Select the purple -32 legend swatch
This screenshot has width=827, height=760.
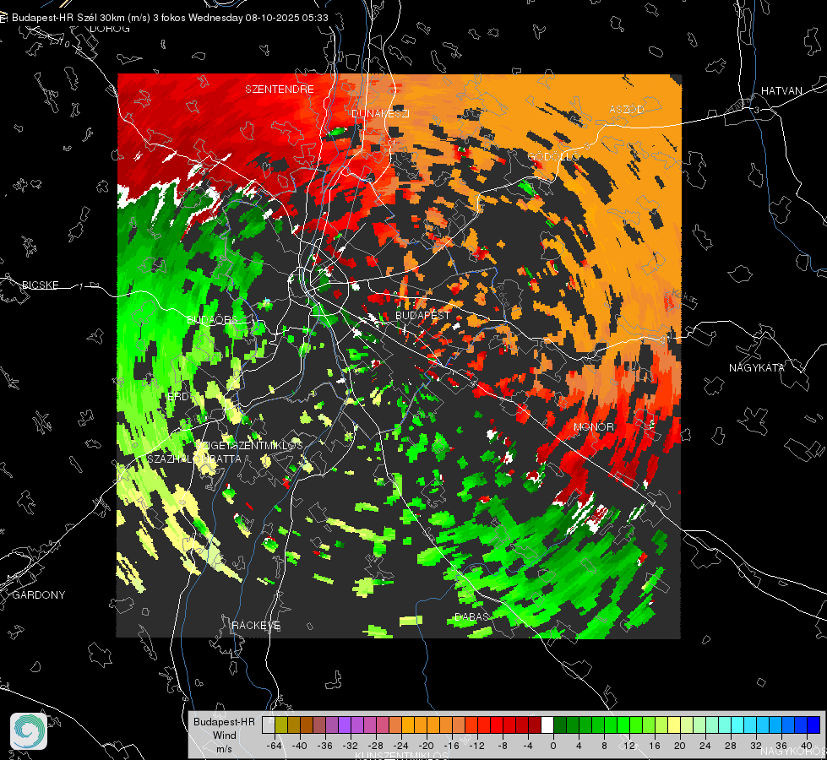[x=345, y=725]
